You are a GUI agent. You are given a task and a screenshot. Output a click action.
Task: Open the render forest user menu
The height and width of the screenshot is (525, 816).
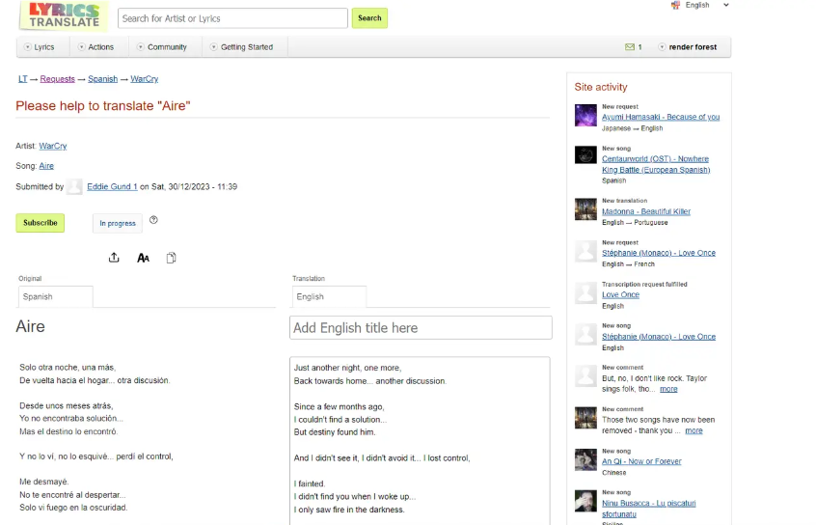point(688,47)
